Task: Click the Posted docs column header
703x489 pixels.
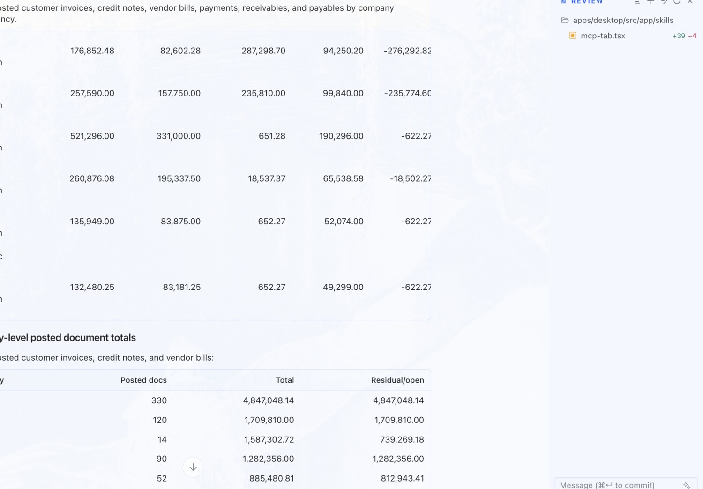Action: (x=143, y=380)
